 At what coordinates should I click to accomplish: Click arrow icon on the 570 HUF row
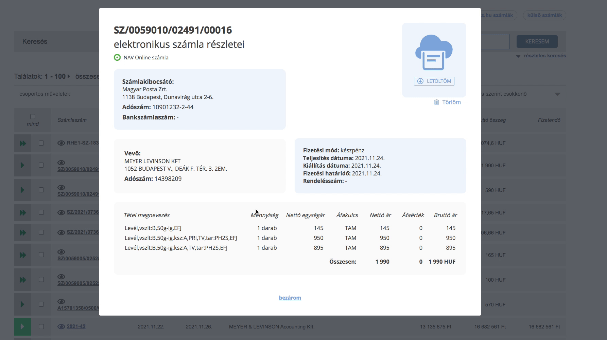(x=23, y=304)
